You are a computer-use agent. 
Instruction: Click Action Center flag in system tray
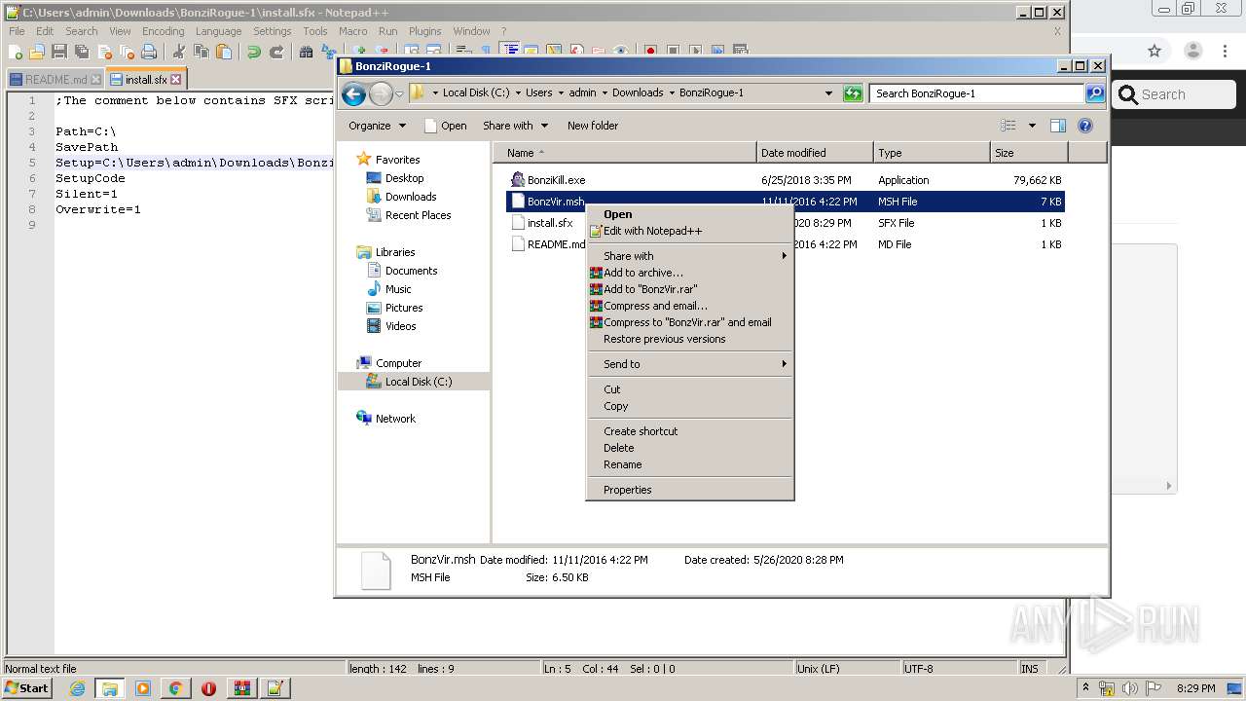pyautogui.click(x=1154, y=688)
